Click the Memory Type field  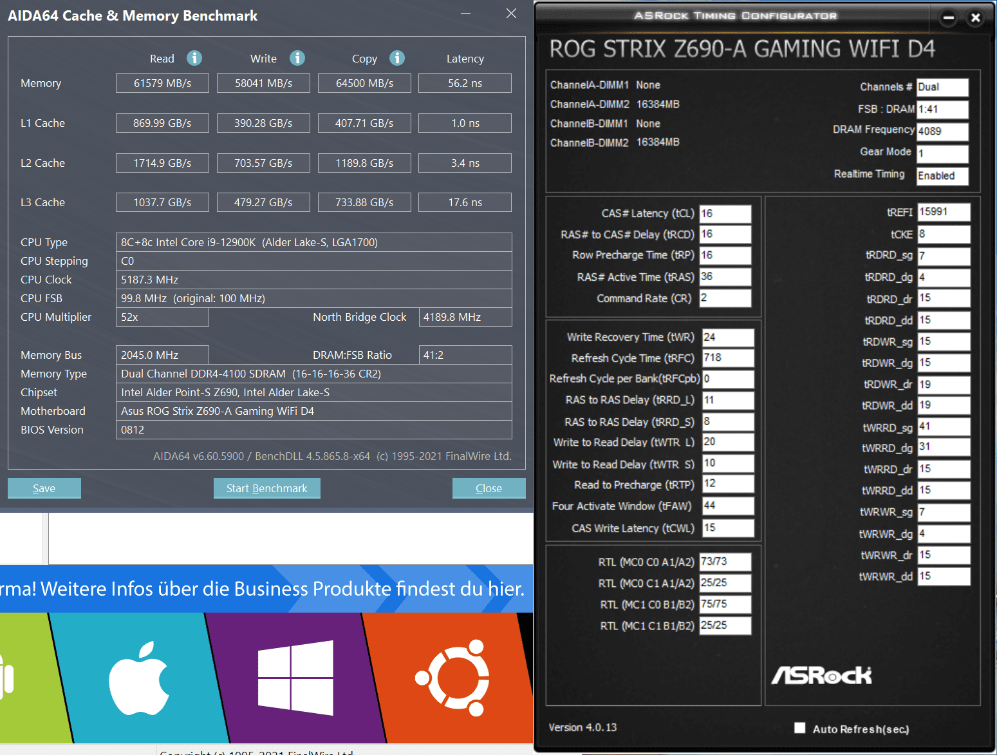pyautogui.click(x=314, y=374)
